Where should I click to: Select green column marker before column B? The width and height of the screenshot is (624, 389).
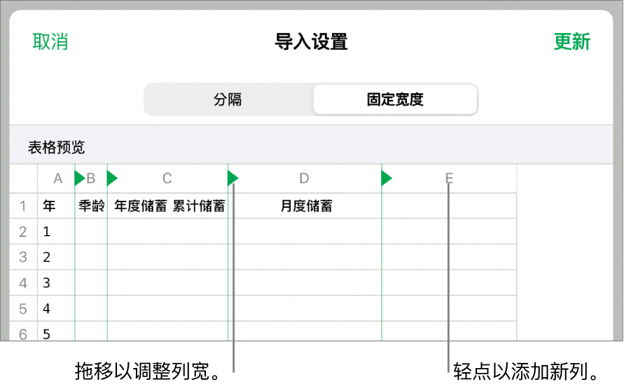(x=80, y=178)
